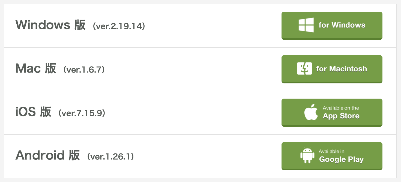Open the App Store download button
The height and width of the screenshot is (182, 401).
[332, 112]
